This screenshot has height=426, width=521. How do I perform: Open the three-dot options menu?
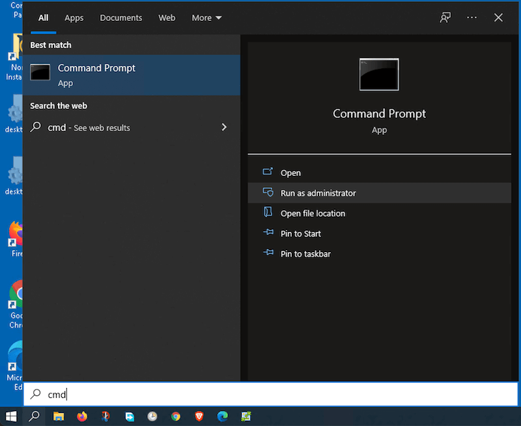(472, 18)
